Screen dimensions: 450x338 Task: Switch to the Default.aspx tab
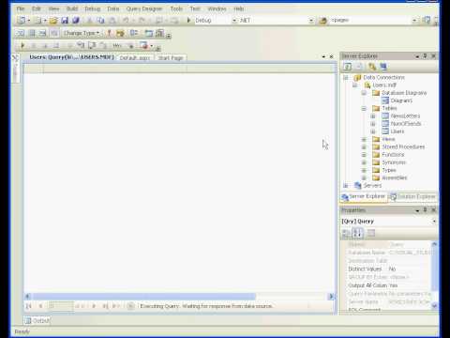pos(135,58)
